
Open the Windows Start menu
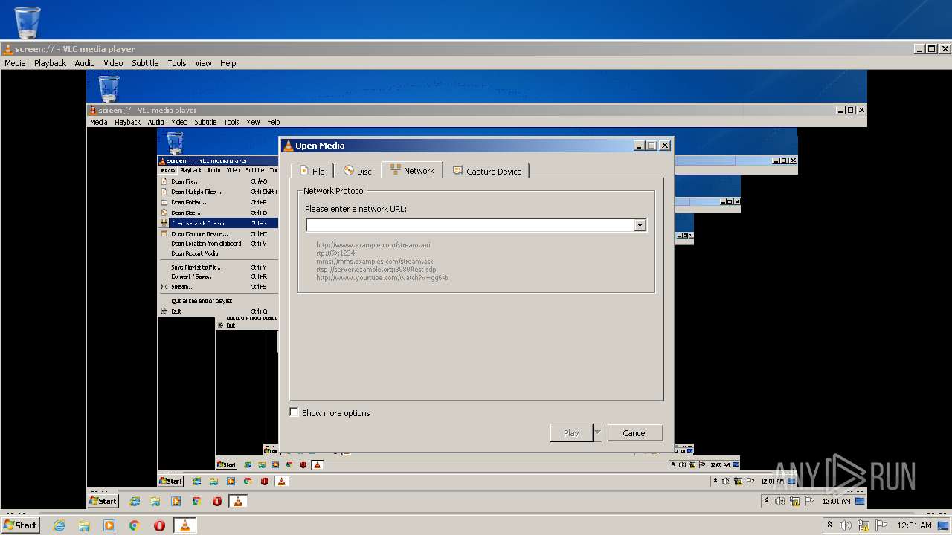point(20,525)
